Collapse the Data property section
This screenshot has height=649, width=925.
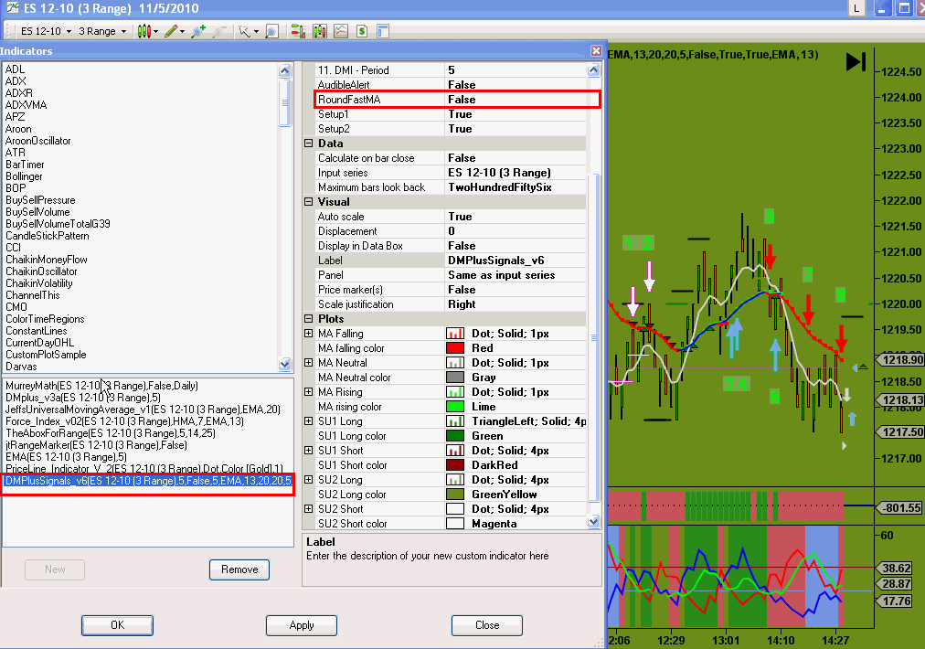[x=309, y=144]
